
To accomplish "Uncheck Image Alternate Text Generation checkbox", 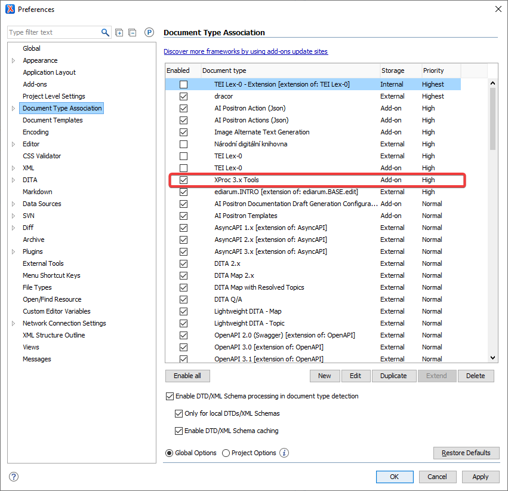I will coord(183,132).
